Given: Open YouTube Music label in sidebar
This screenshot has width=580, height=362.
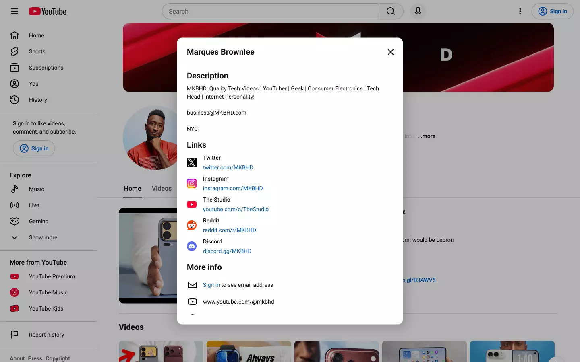Looking at the screenshot, I should [48, 292].
